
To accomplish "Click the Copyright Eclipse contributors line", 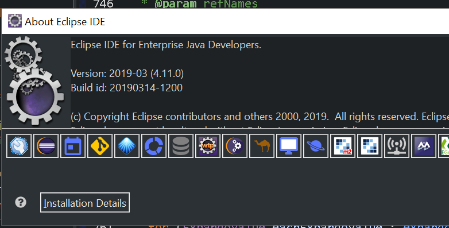I will coord(260,117).
